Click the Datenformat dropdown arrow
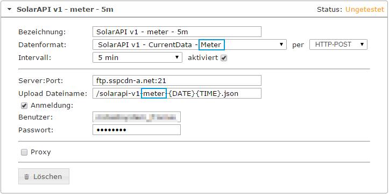The width and height of the screenshot is (389, 194). tap(281, 44)
